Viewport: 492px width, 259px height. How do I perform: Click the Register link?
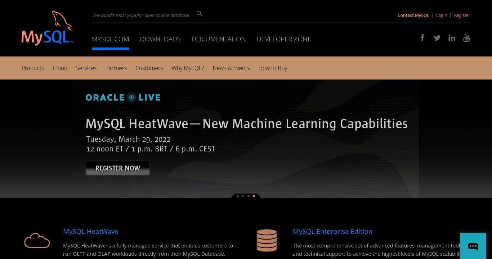click(462, 15)
